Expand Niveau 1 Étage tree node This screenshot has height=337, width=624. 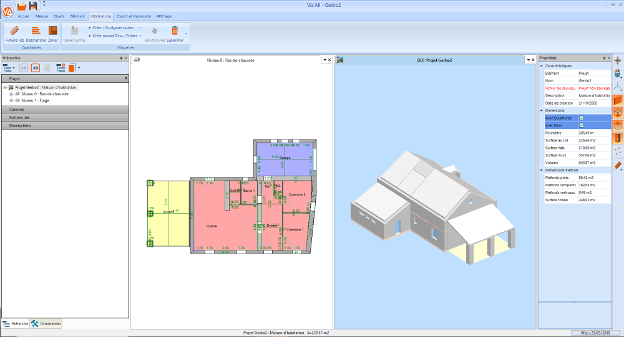point(11,100)
